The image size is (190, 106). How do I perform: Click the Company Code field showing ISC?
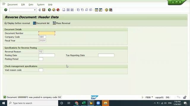pos(42,37)
